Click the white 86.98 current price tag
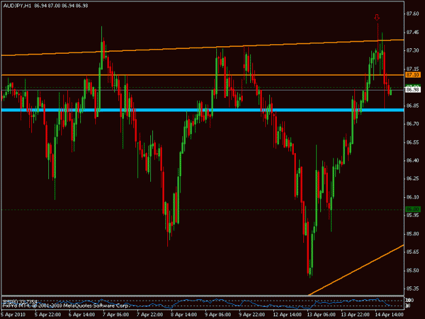 pos(413,89)
